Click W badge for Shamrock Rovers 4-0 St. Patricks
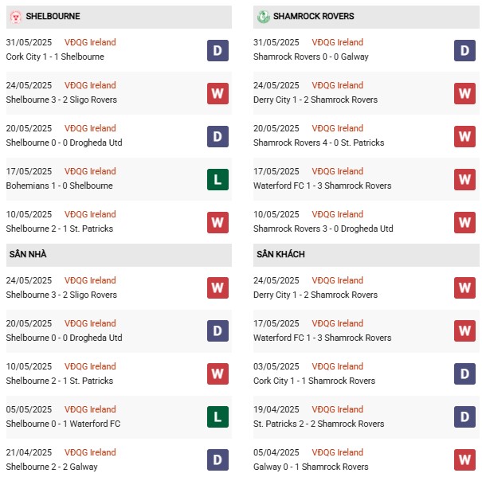The width and height of the screenshot is (482, 477). coord(464,136)
